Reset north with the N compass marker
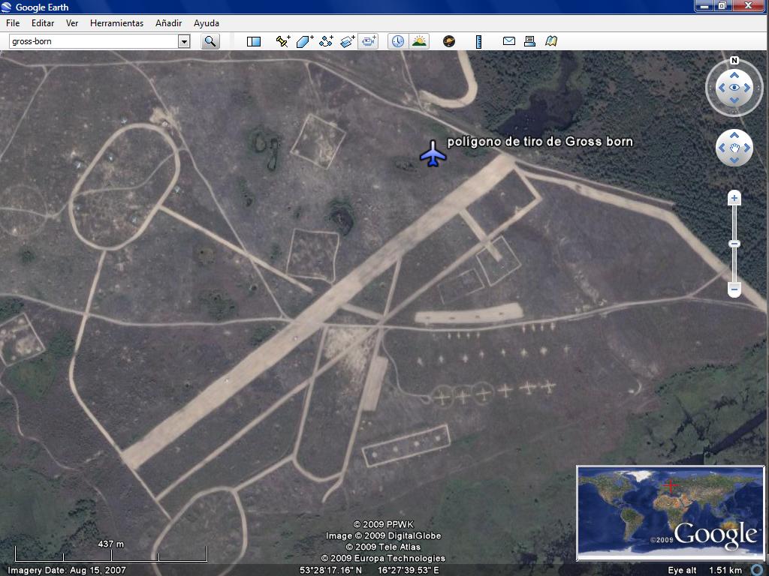Image resolution: width=769 pixels, height=576 pixels. (734, 61)
